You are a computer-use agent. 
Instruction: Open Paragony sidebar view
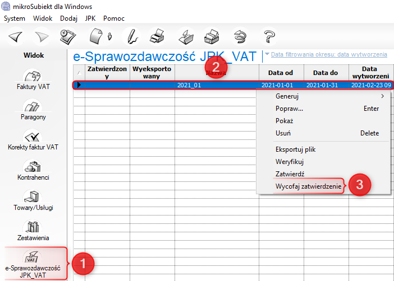pyautogui.click(x=33, y=110)
